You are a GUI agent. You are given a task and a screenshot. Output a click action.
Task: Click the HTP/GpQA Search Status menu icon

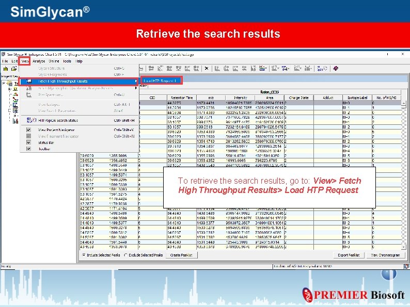coord(31,120)
